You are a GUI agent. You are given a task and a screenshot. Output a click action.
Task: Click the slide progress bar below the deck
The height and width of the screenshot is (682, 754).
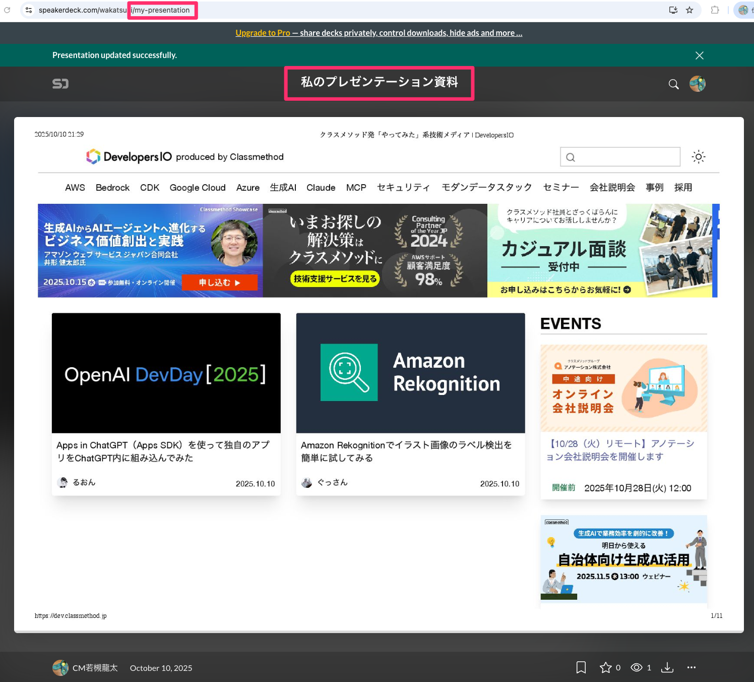pos(379,632)
